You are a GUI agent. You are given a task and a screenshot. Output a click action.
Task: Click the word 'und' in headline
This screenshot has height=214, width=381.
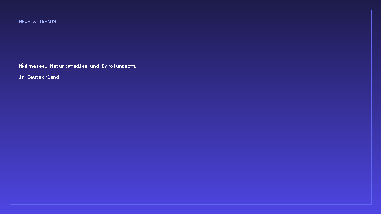[95, 66]
